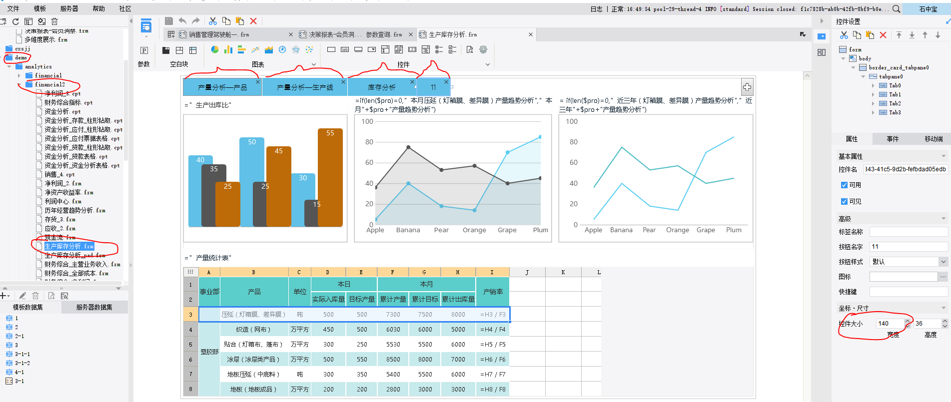The height and width of the screenshot is (402, 951).
Task: Collapse the financial2 folder
Action: (19, 84)
